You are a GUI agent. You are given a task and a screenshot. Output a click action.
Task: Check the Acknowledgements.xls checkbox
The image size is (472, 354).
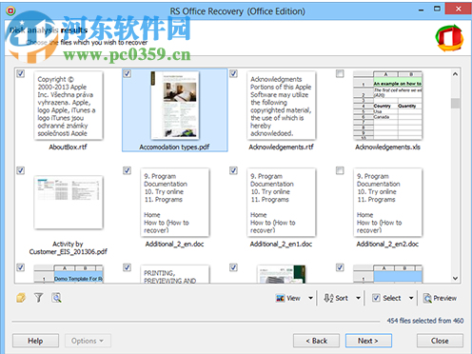coord(340,73)
